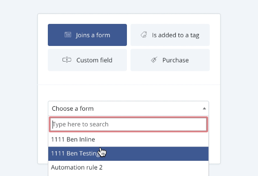
Task: Focus the Type here to search field
Action: 128,125
